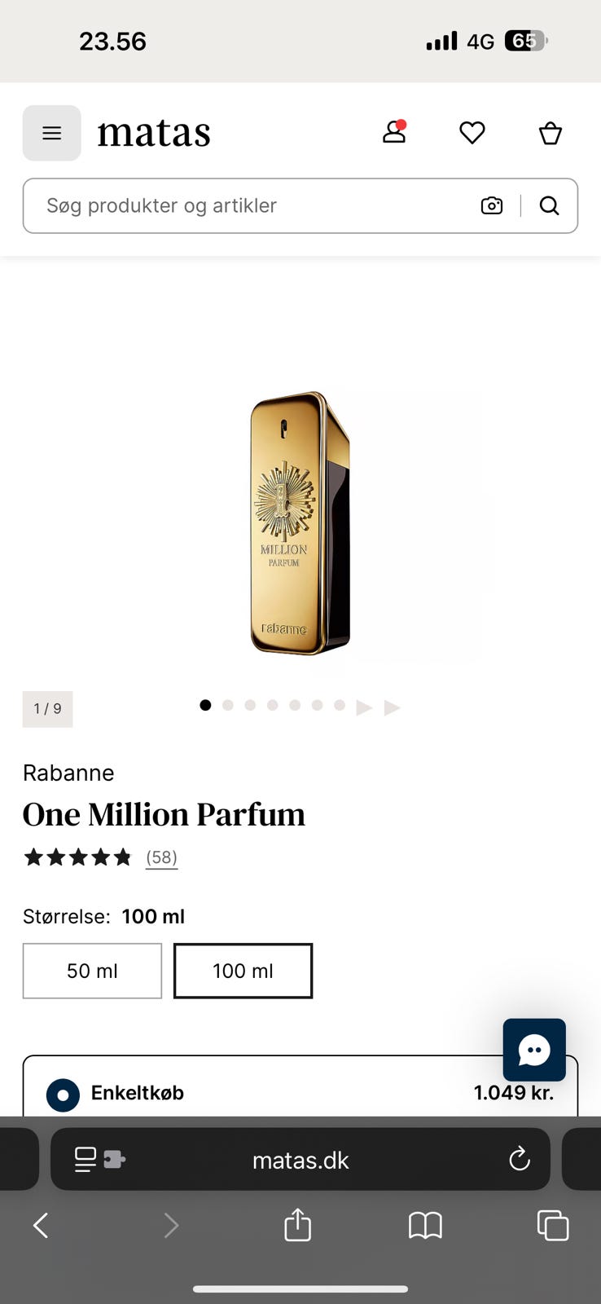Open the favorites heart wishlist

(472, 133)
